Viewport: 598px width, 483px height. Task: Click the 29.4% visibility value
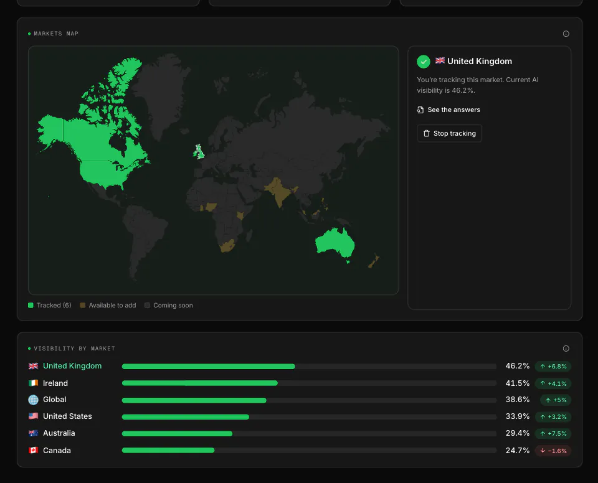pos(518,433)
